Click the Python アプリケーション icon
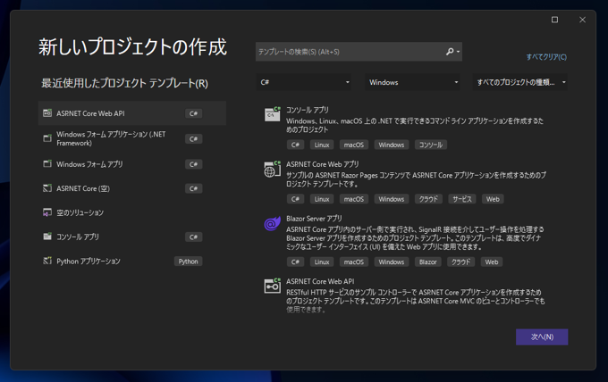 click(x=47, y=261)
